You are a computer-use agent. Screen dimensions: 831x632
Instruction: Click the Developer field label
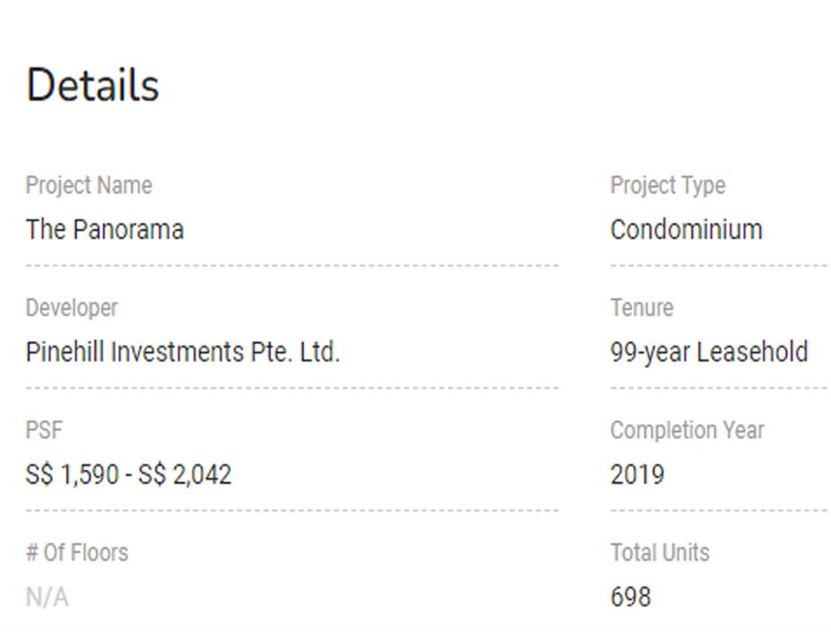coord(71,309)
